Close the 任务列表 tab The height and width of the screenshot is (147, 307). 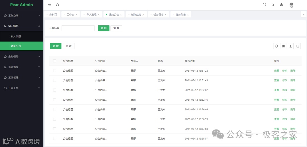188,15
